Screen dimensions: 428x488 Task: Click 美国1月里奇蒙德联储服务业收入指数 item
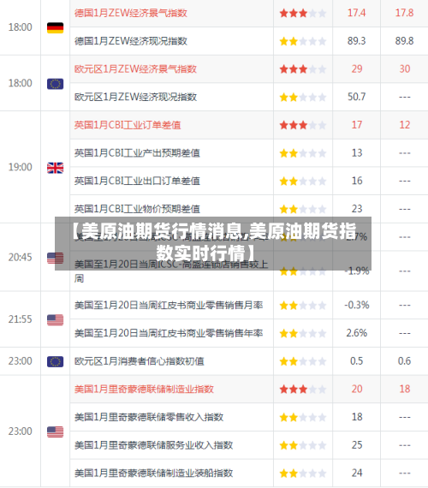[x=153, y=445]
